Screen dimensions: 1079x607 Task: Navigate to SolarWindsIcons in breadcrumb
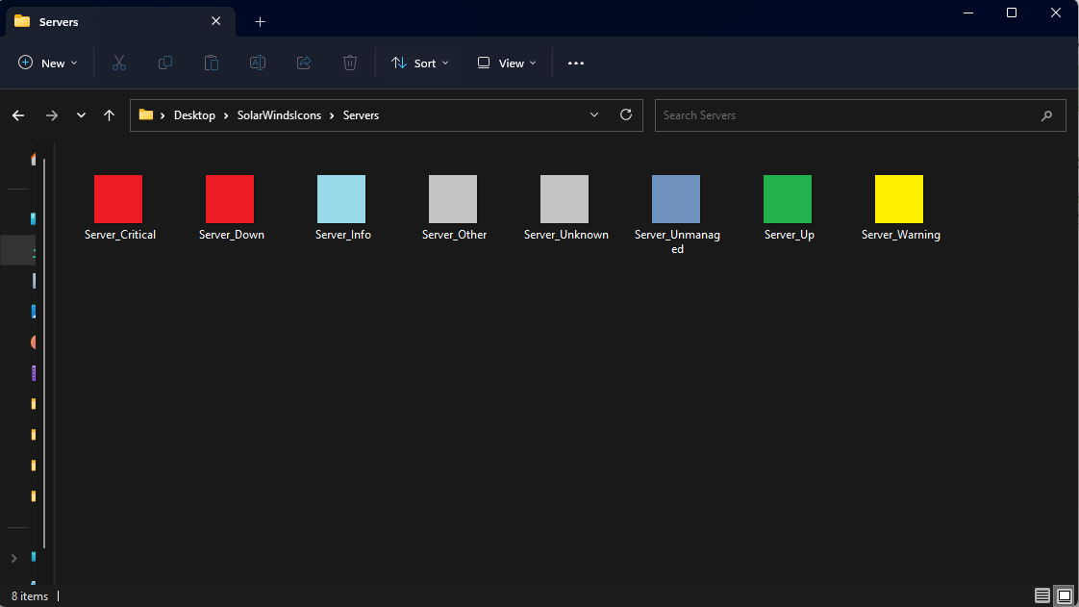(279, 115)
